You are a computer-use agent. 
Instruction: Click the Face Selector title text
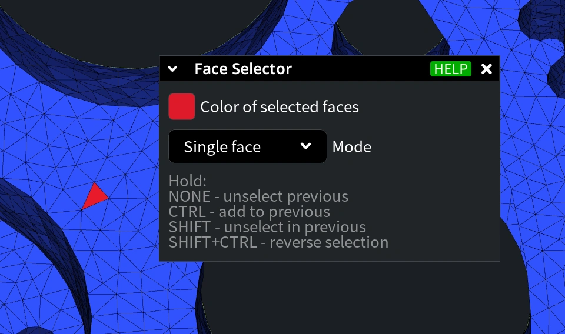tap(243, 69)
